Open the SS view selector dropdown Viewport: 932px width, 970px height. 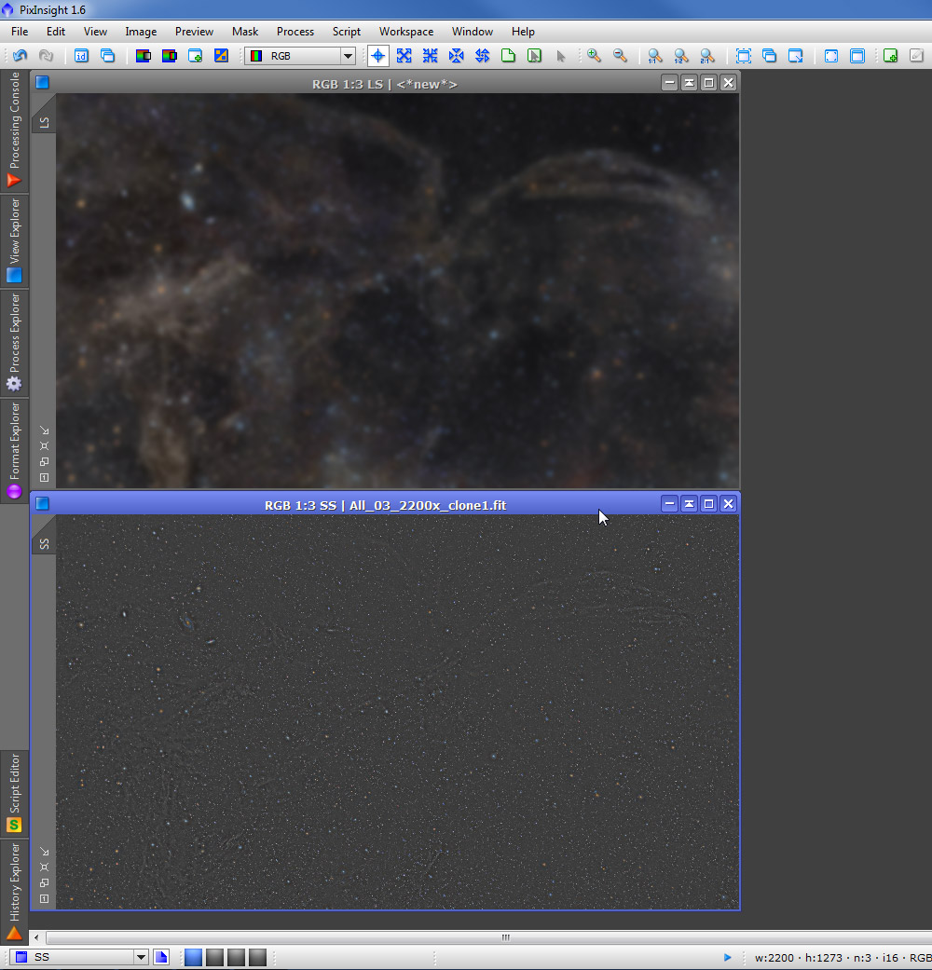tap(141, 957)
